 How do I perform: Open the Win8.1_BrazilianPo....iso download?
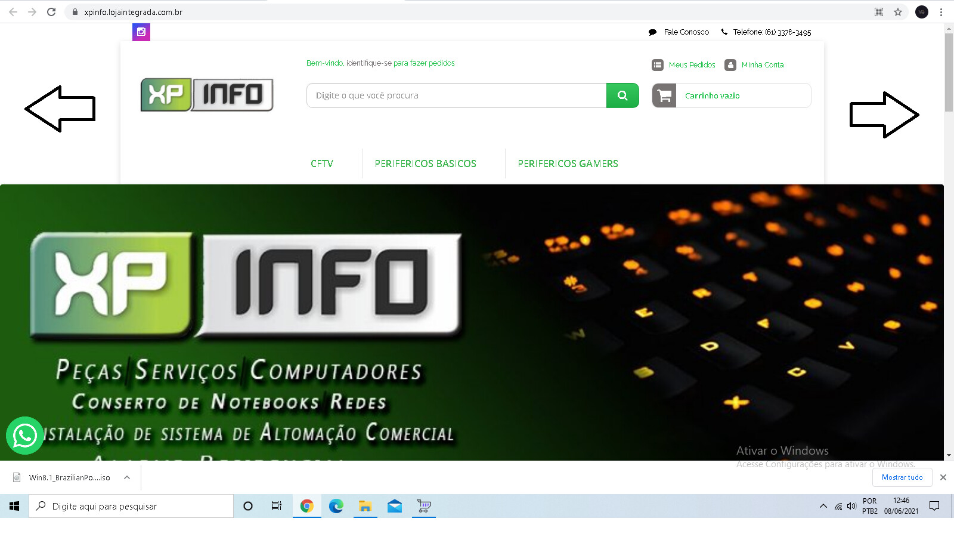click(x=69, y=477)
